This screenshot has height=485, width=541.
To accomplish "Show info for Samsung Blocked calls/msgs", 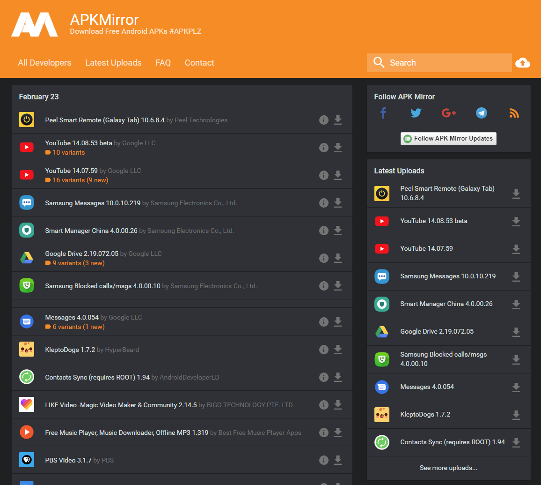I will pyautogui.click(x=324, y=286).
